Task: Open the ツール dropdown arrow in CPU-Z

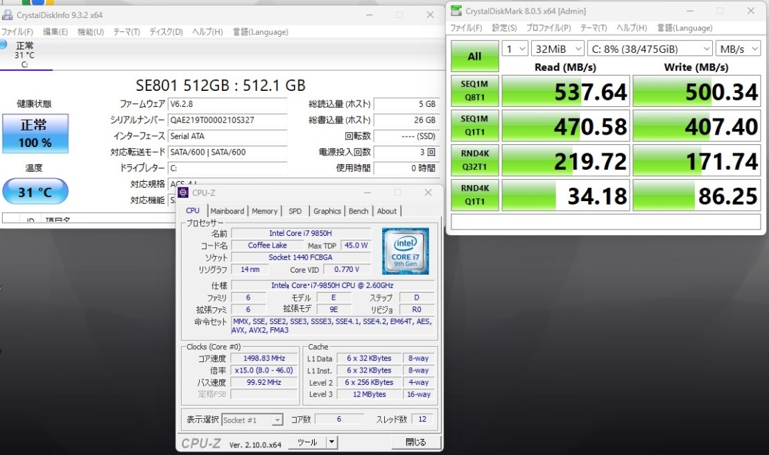Action: pos(332,443)
